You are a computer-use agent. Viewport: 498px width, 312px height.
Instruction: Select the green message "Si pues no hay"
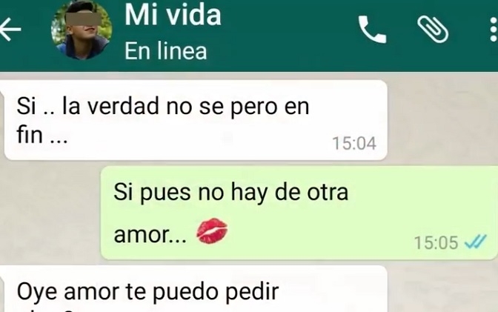[x=299, y=213]
